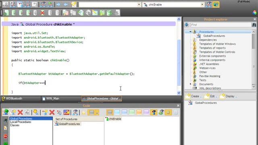Click the green cube icon in Code panel toolbar

(161, 112)
